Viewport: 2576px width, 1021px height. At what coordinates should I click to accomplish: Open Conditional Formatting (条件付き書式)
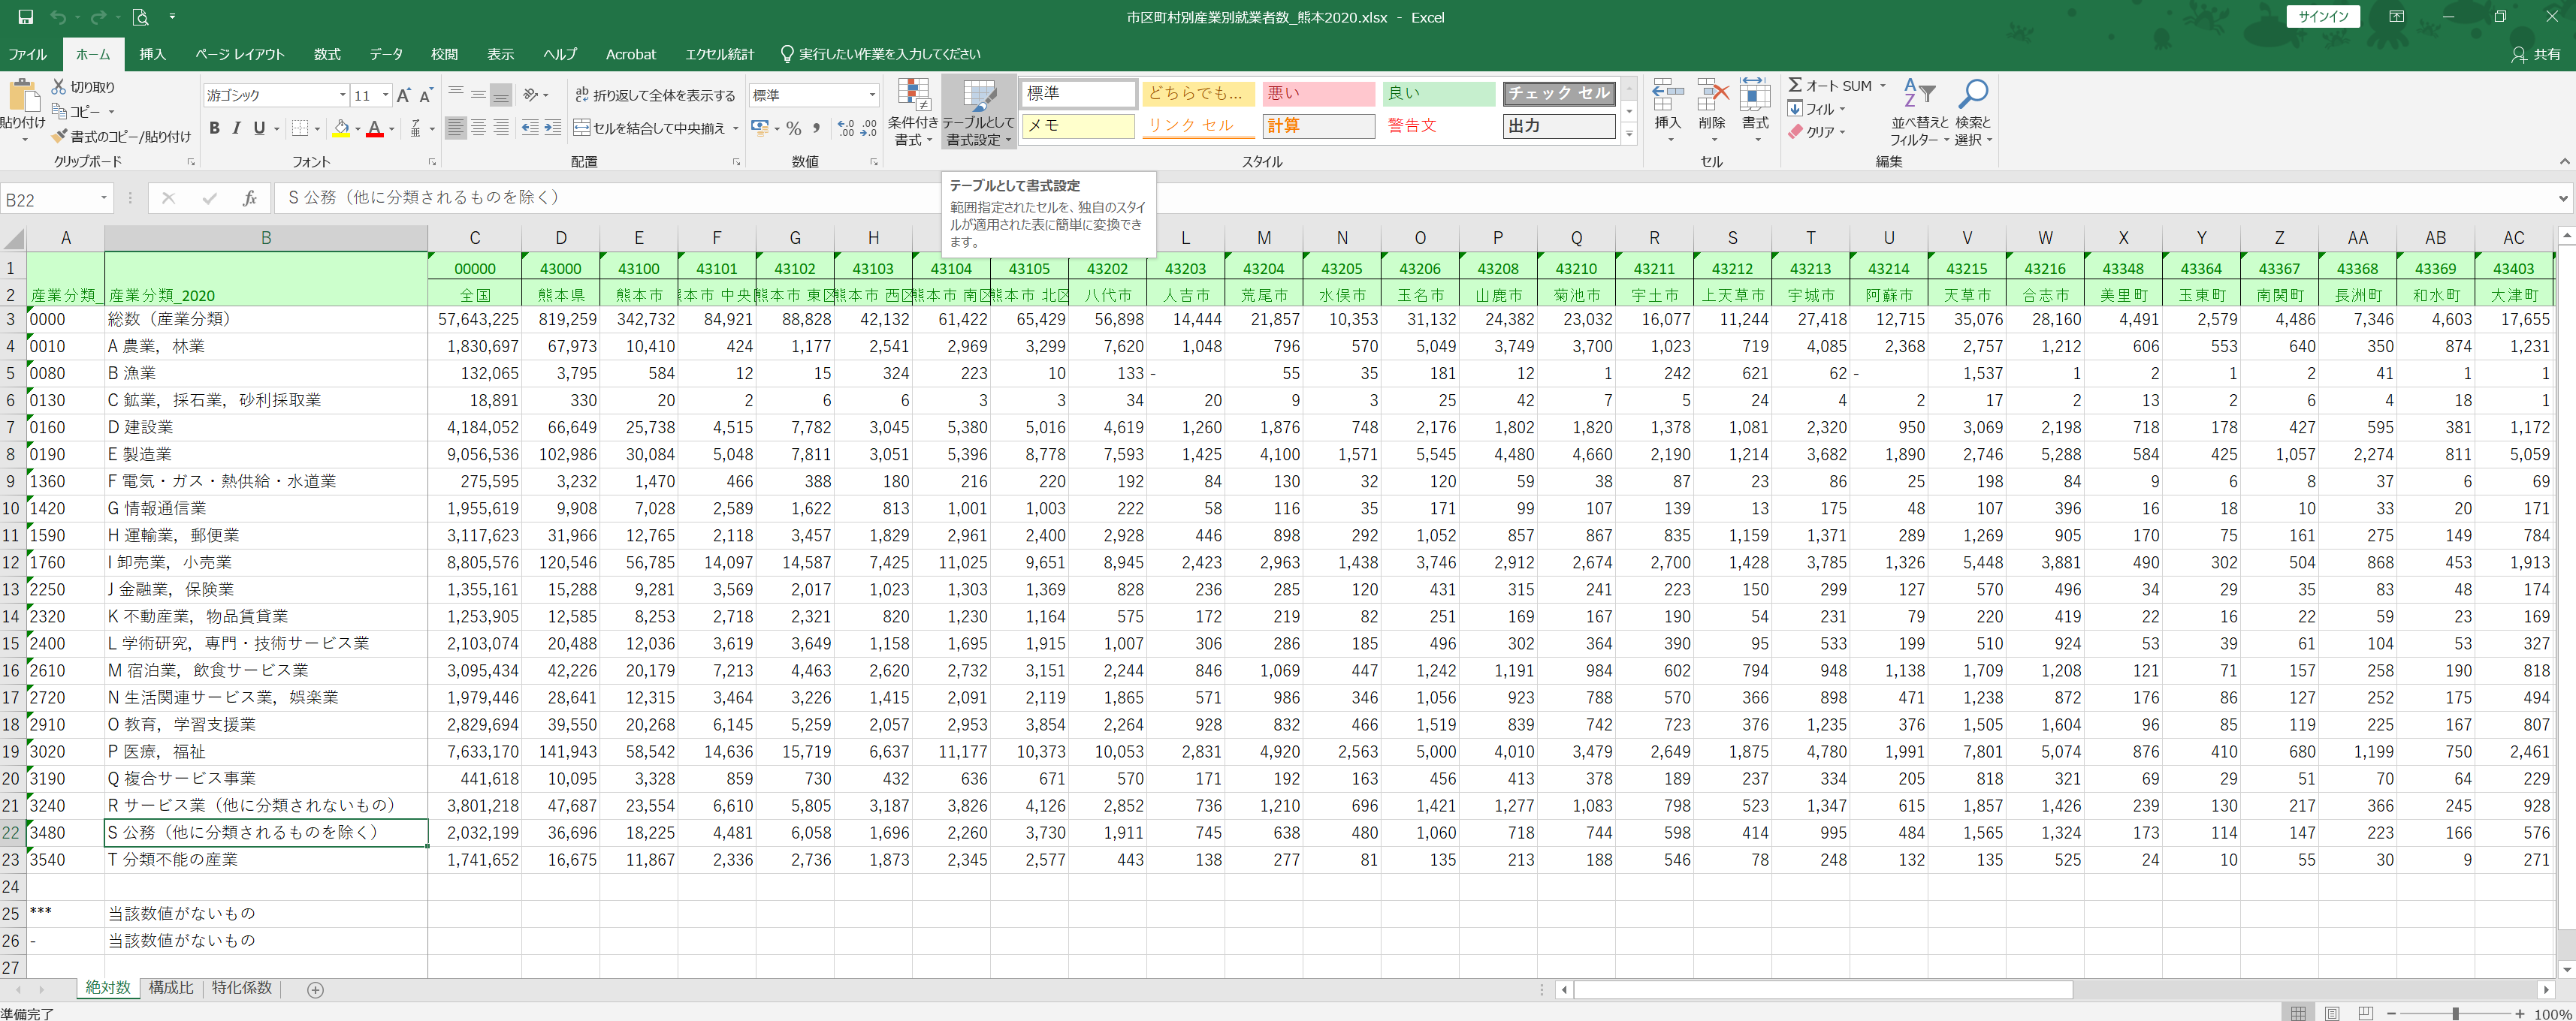click(x=913, y=112)
